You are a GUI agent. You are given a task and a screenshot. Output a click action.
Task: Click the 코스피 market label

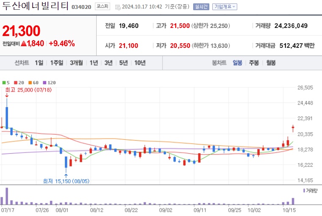[102, 7]
